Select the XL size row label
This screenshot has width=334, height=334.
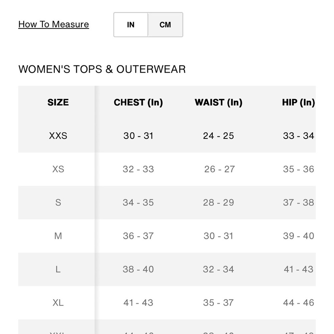[58, 303]
